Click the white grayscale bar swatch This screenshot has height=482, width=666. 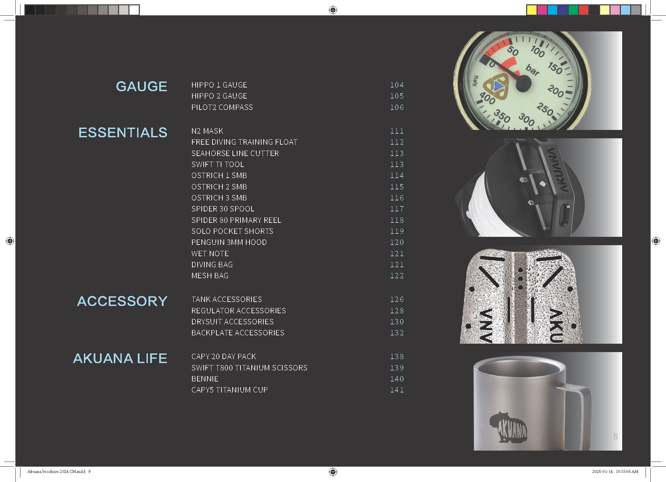click(134, 10)
